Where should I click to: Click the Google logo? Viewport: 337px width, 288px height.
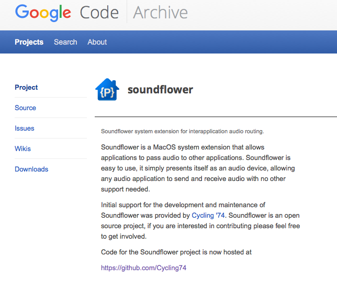click(x=43, y=13)
